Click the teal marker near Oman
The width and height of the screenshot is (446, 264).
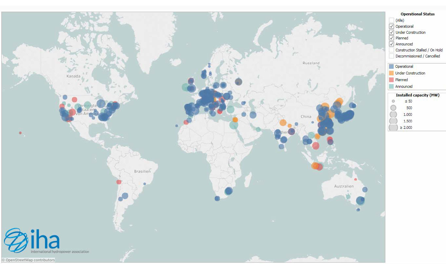click(x=258, y=129)
